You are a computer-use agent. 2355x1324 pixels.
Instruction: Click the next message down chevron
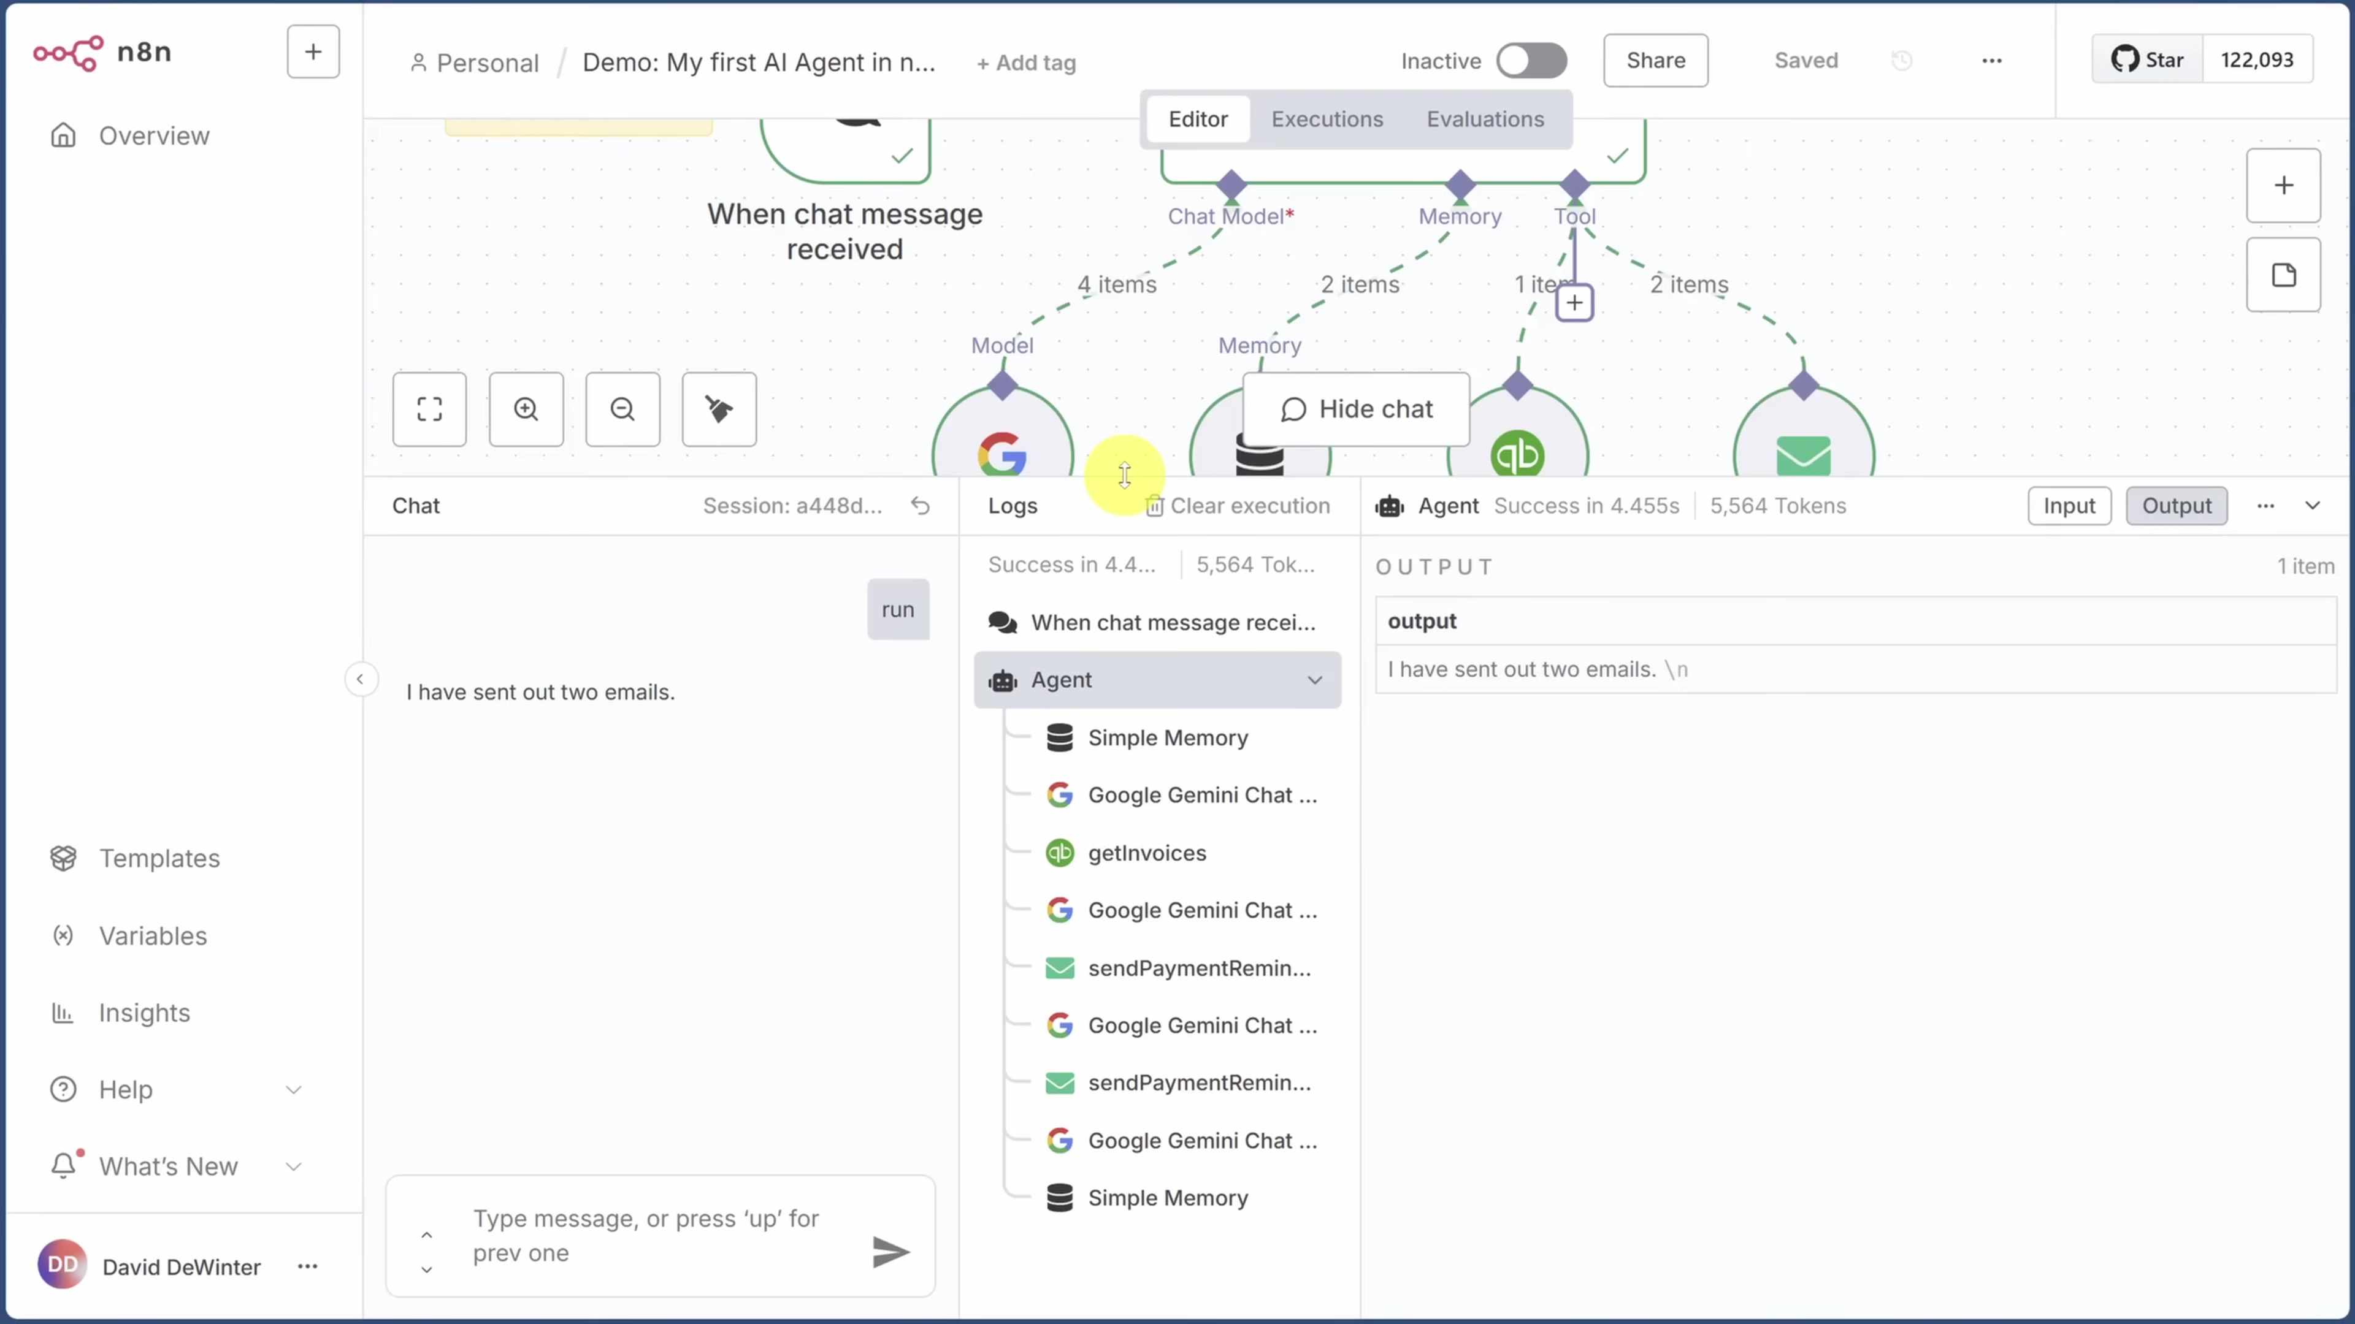(x=426, y=1269)
